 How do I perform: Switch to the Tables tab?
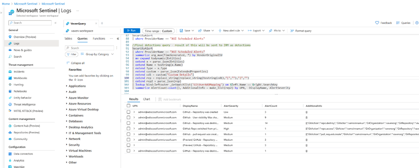point(68,39)
